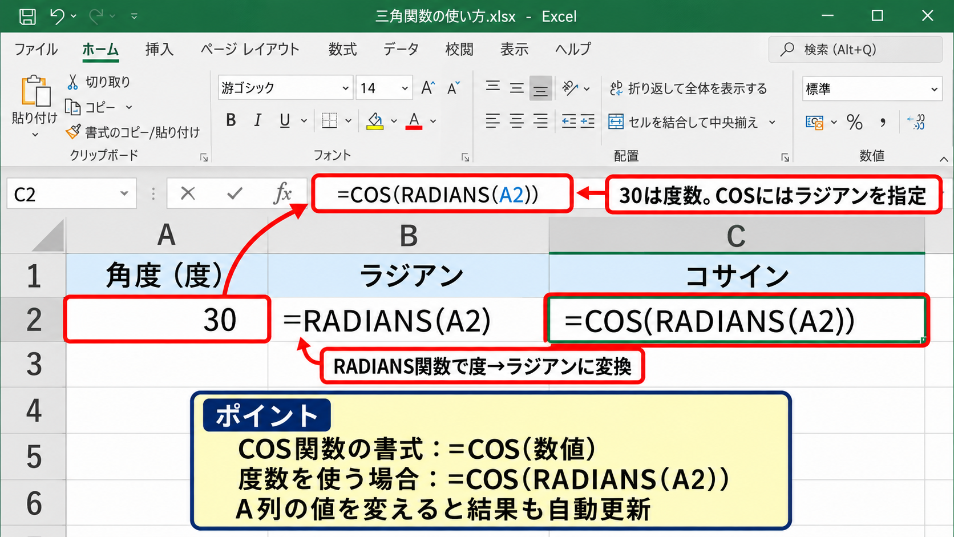The image size is (954, 537).
Task: Click the Cut scissors icon
Action: [x=72, y=82]
